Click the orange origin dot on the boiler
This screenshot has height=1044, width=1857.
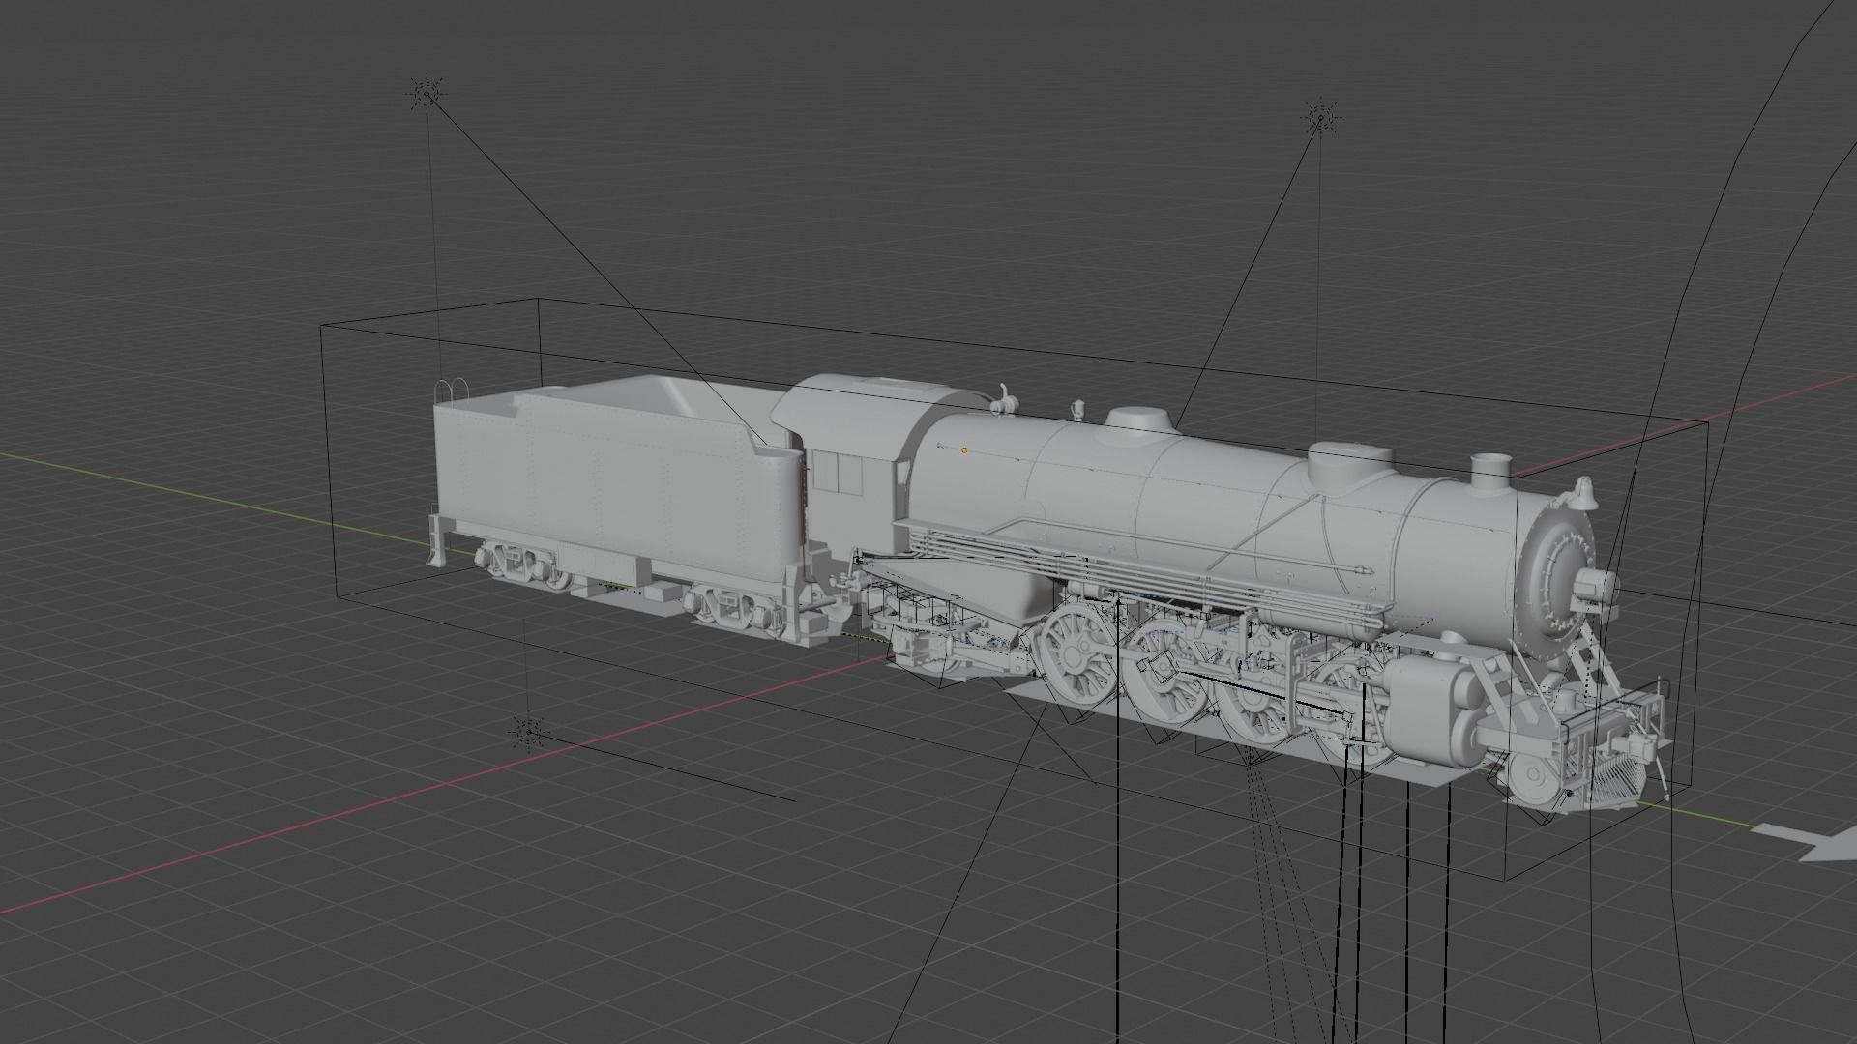point(964,450)
